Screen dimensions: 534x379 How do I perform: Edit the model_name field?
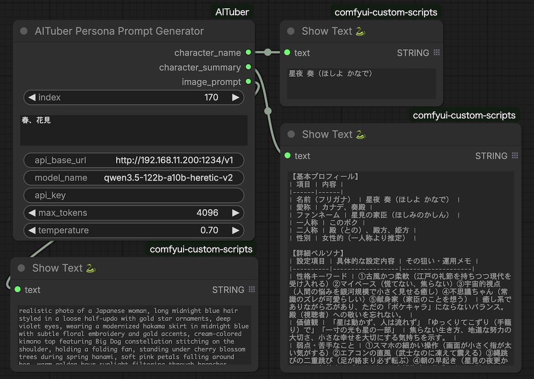133,177
